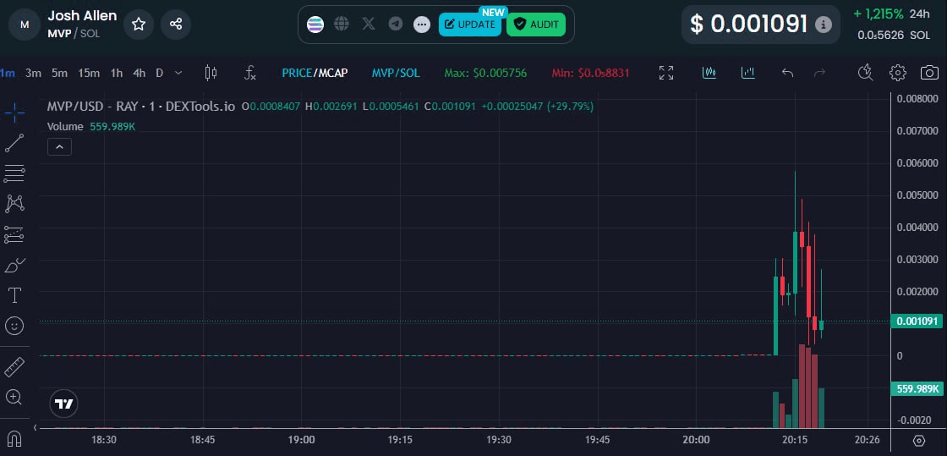This screenshot has width=947, height=456.
Task: Click the Solana chain logo icon
Action: click(x=315, y=25)
